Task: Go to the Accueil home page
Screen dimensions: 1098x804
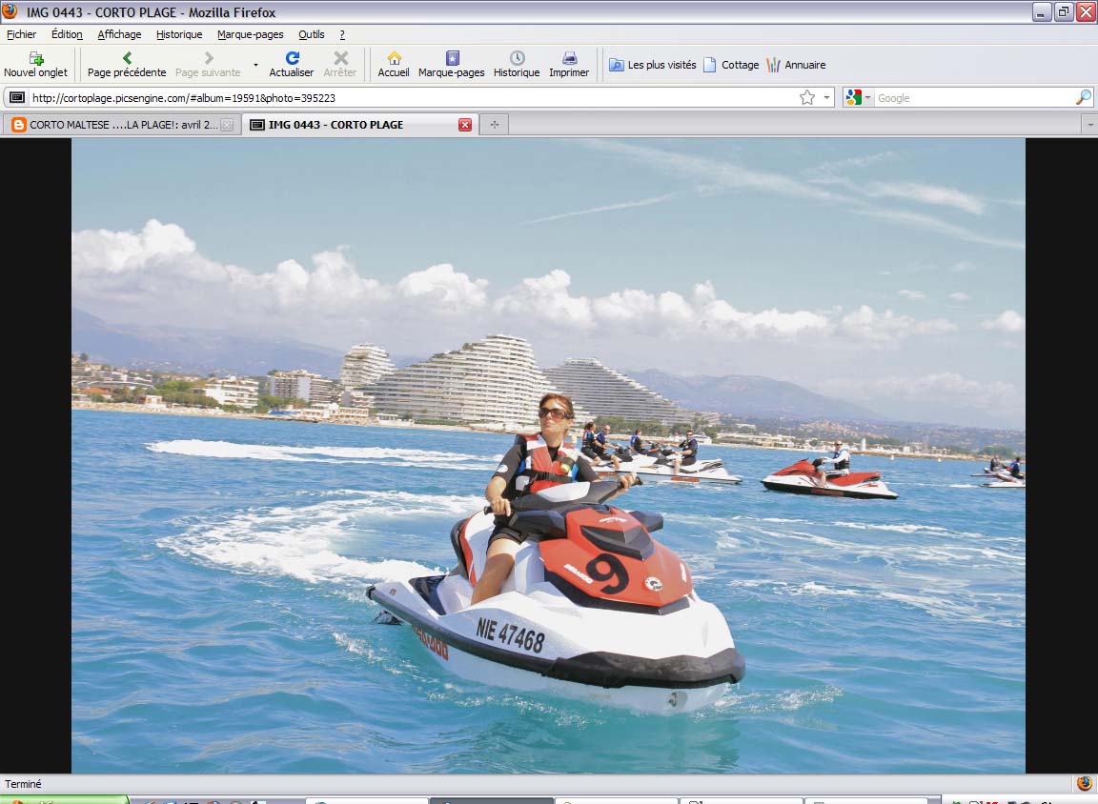Action: [x=394, y=64]
